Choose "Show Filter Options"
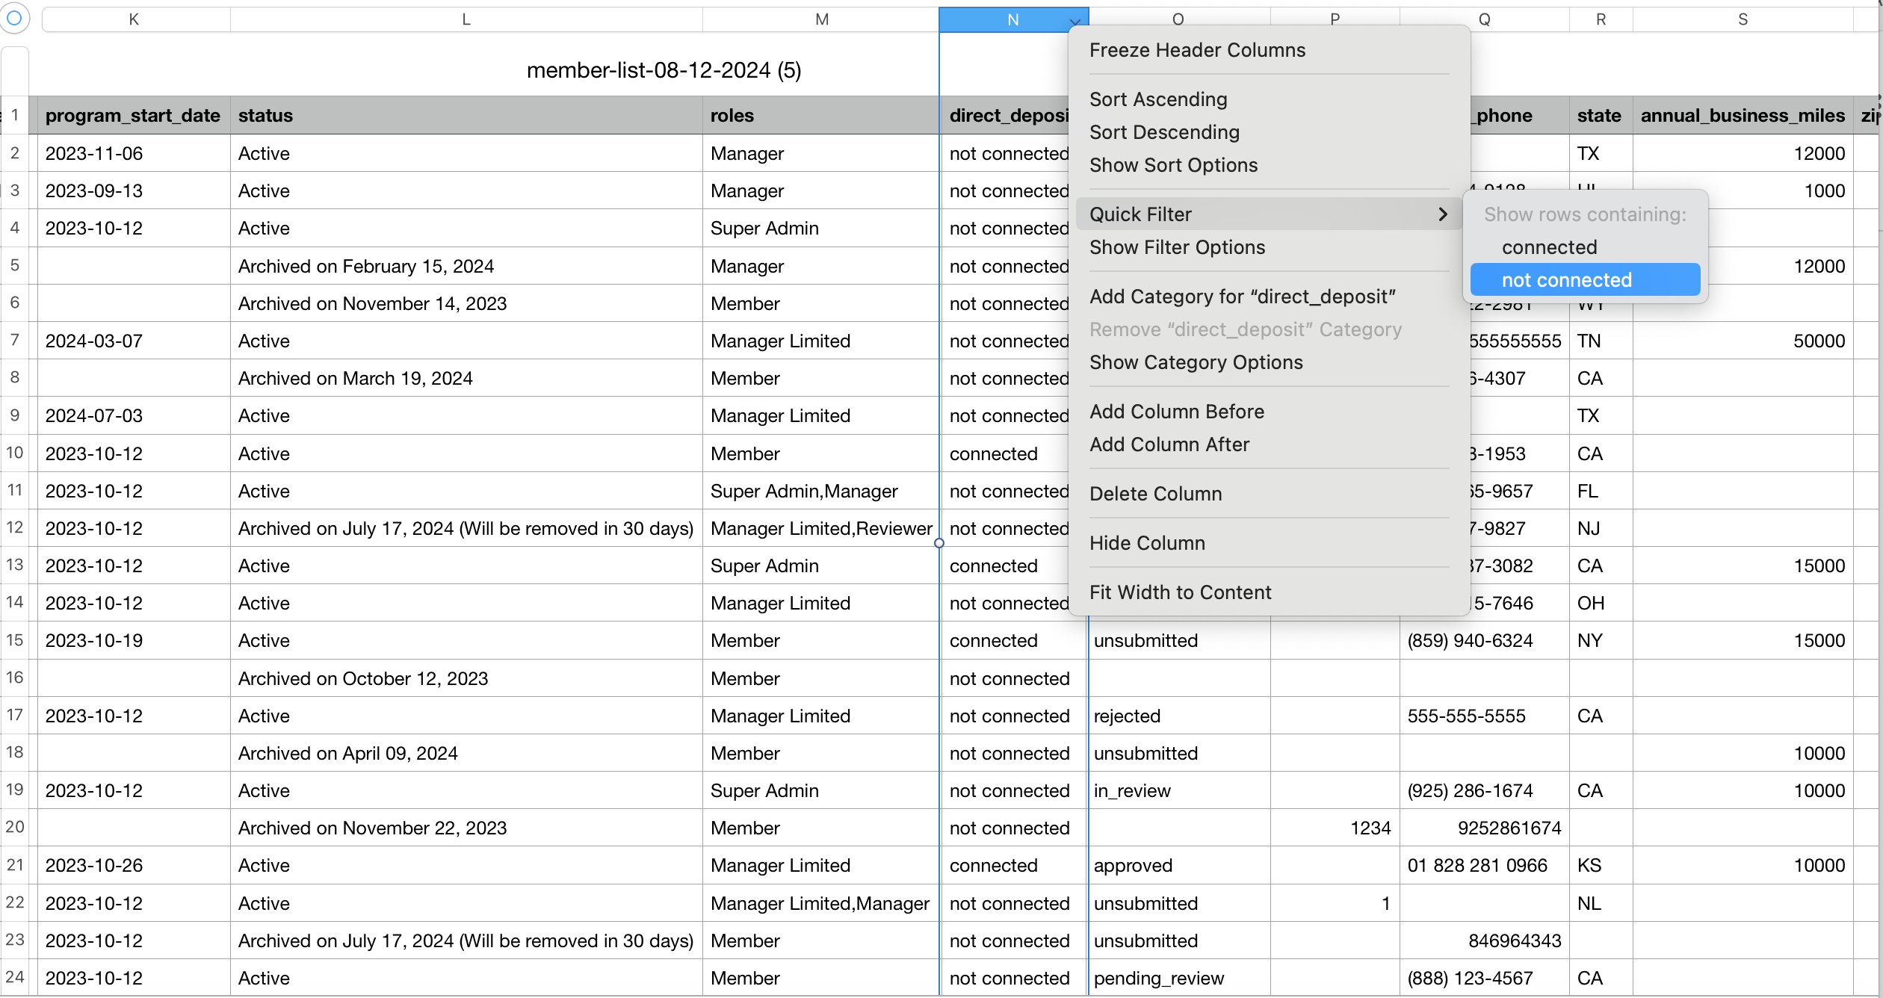Image resolution: width=1883 pixels, height=998 pixels. 1177,247
